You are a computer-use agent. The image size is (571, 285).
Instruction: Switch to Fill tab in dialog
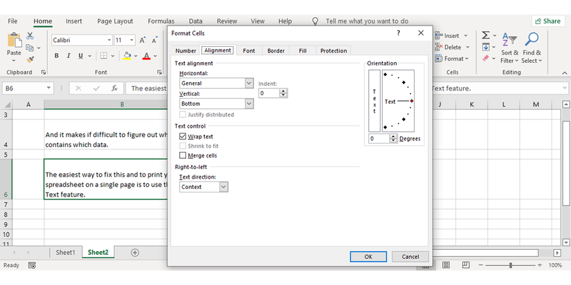coord(302,51)
